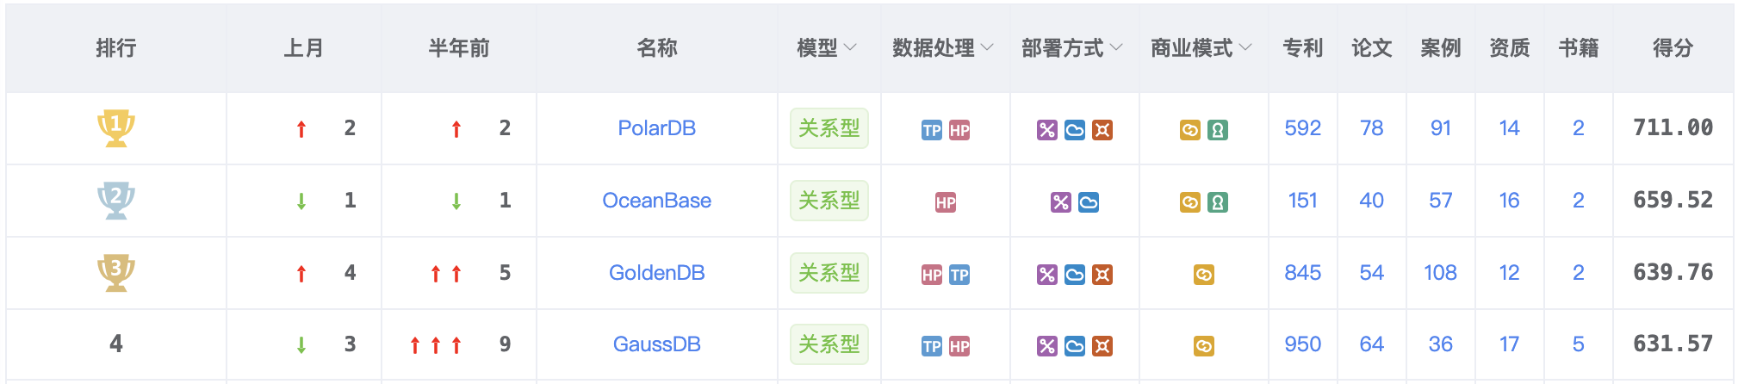This screenshot has height=384, width=1738.
Task: Open the OceanBase database link
Action: tap(656, 201)
